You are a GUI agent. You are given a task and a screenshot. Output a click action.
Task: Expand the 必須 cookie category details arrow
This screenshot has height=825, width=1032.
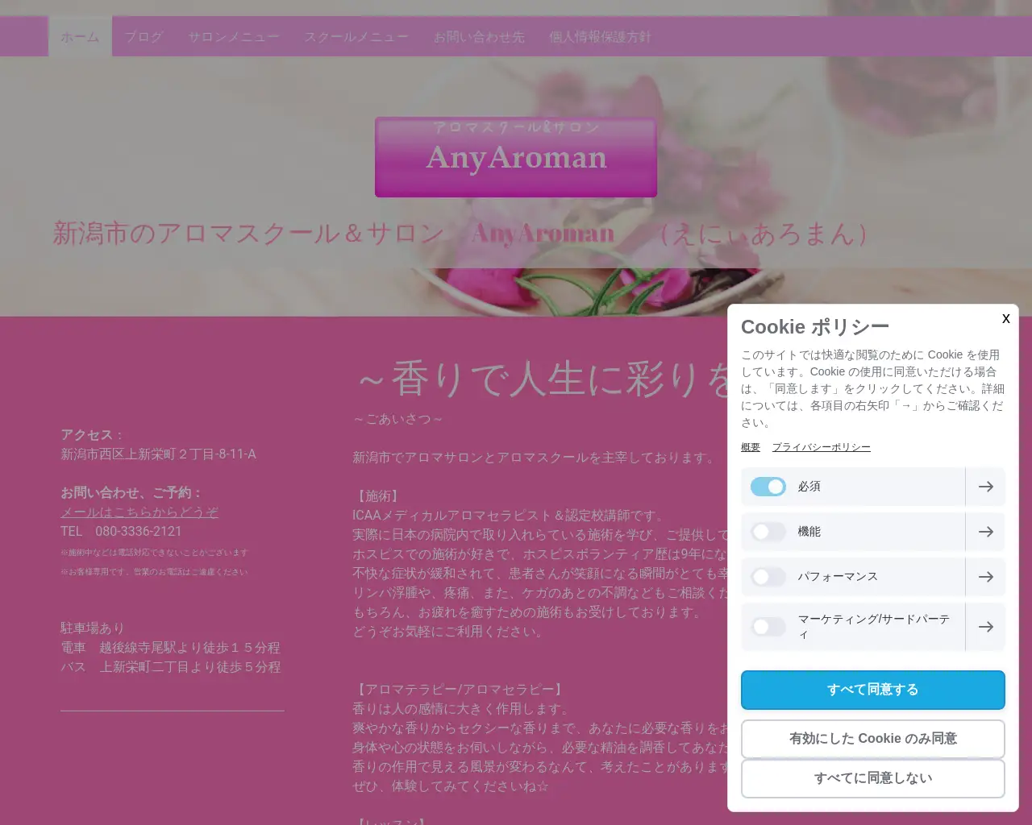pos(985,487)
